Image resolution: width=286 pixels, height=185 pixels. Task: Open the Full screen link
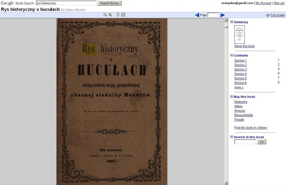(278, 15)
